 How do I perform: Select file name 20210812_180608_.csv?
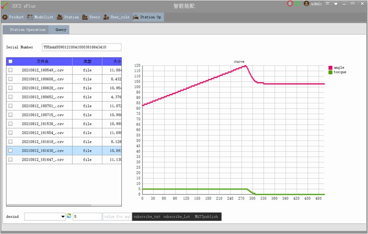tap(43, 79)
